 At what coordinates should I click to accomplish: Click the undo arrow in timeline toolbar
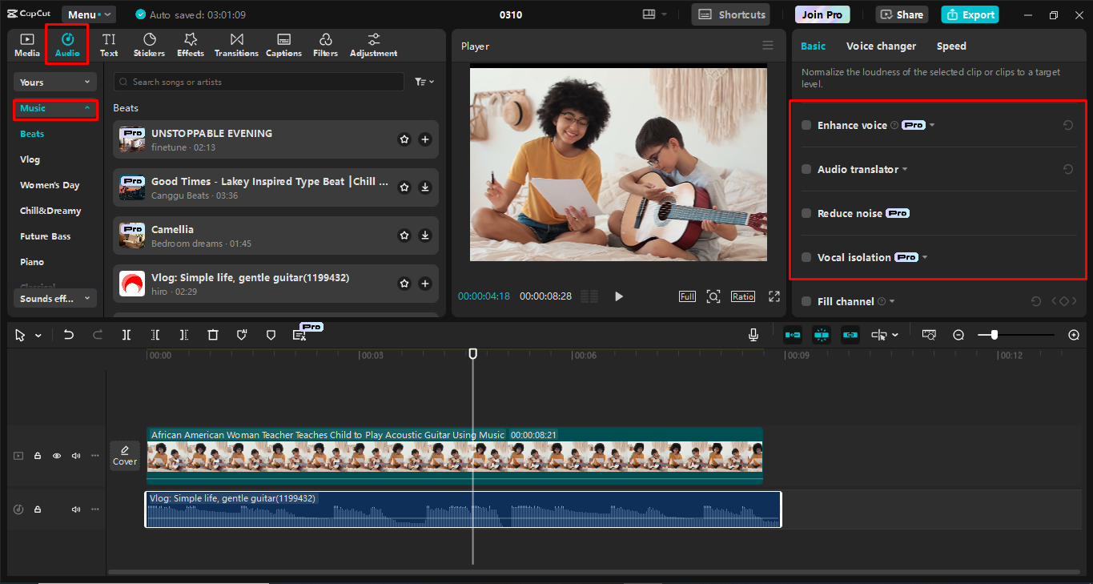[x=69, y=335]
